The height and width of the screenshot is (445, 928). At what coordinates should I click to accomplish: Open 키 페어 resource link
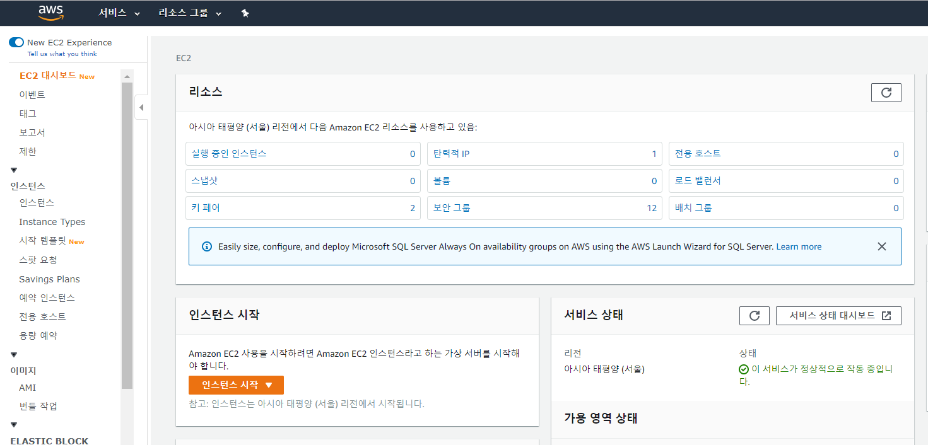click(206, 207)
